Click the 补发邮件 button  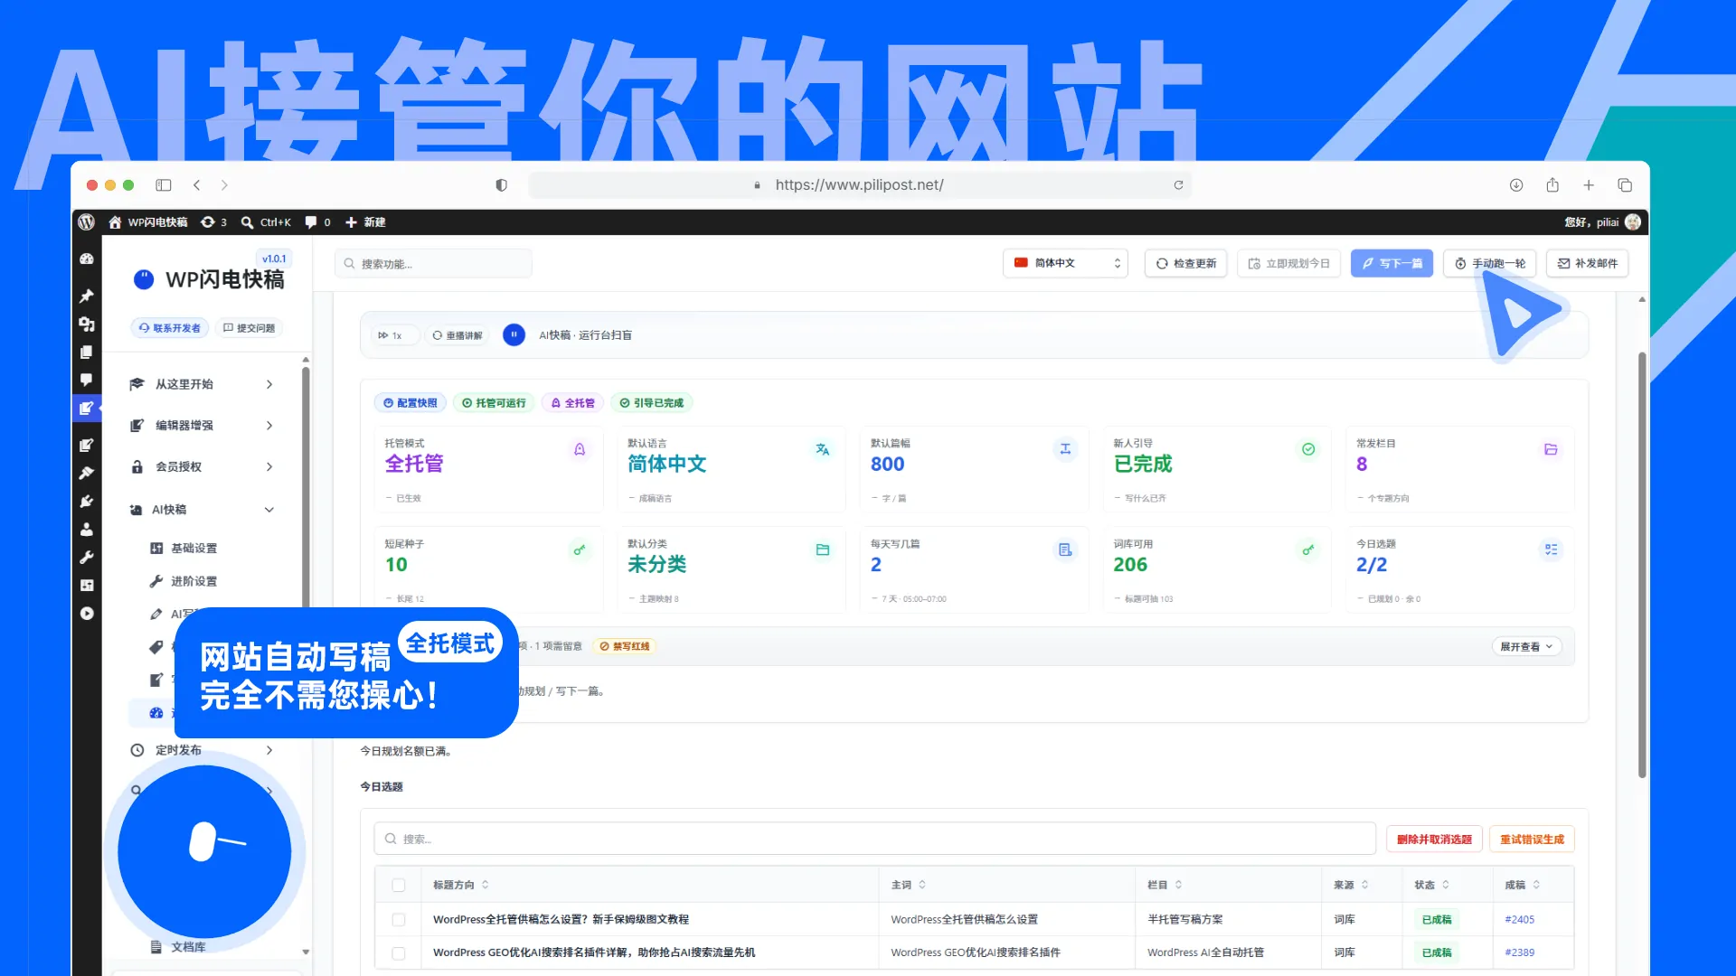pyautogui.click(x=1587, y=264)
